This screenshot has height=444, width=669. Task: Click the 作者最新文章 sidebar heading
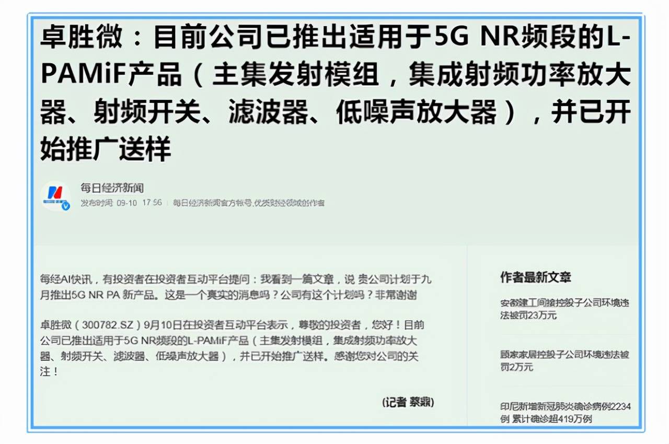pyautogui.click(x=536, y=277)
